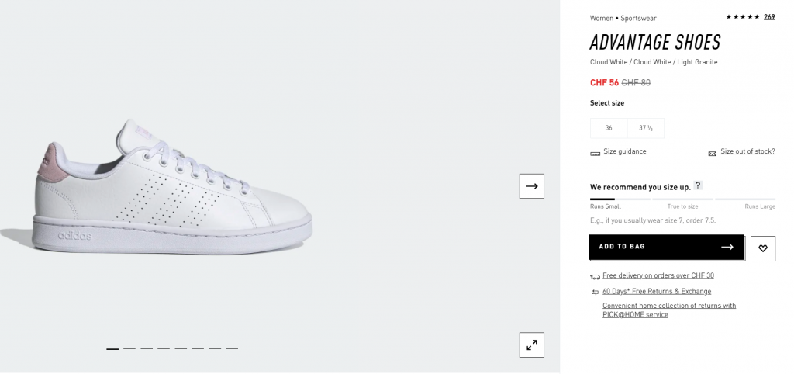
Task: Open fullscreen image expand icon
Action: 532,345
